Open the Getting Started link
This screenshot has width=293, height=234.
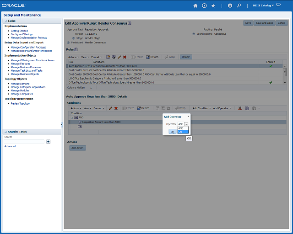point(19,31)
